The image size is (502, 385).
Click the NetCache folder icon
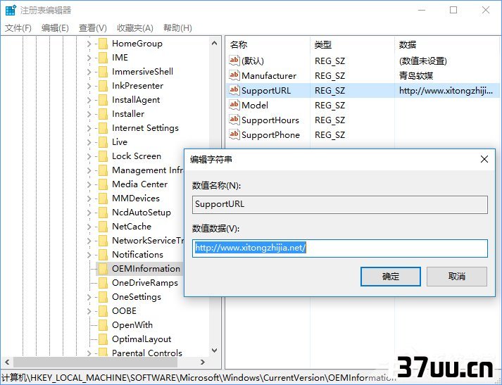click(x=103, y=227)
